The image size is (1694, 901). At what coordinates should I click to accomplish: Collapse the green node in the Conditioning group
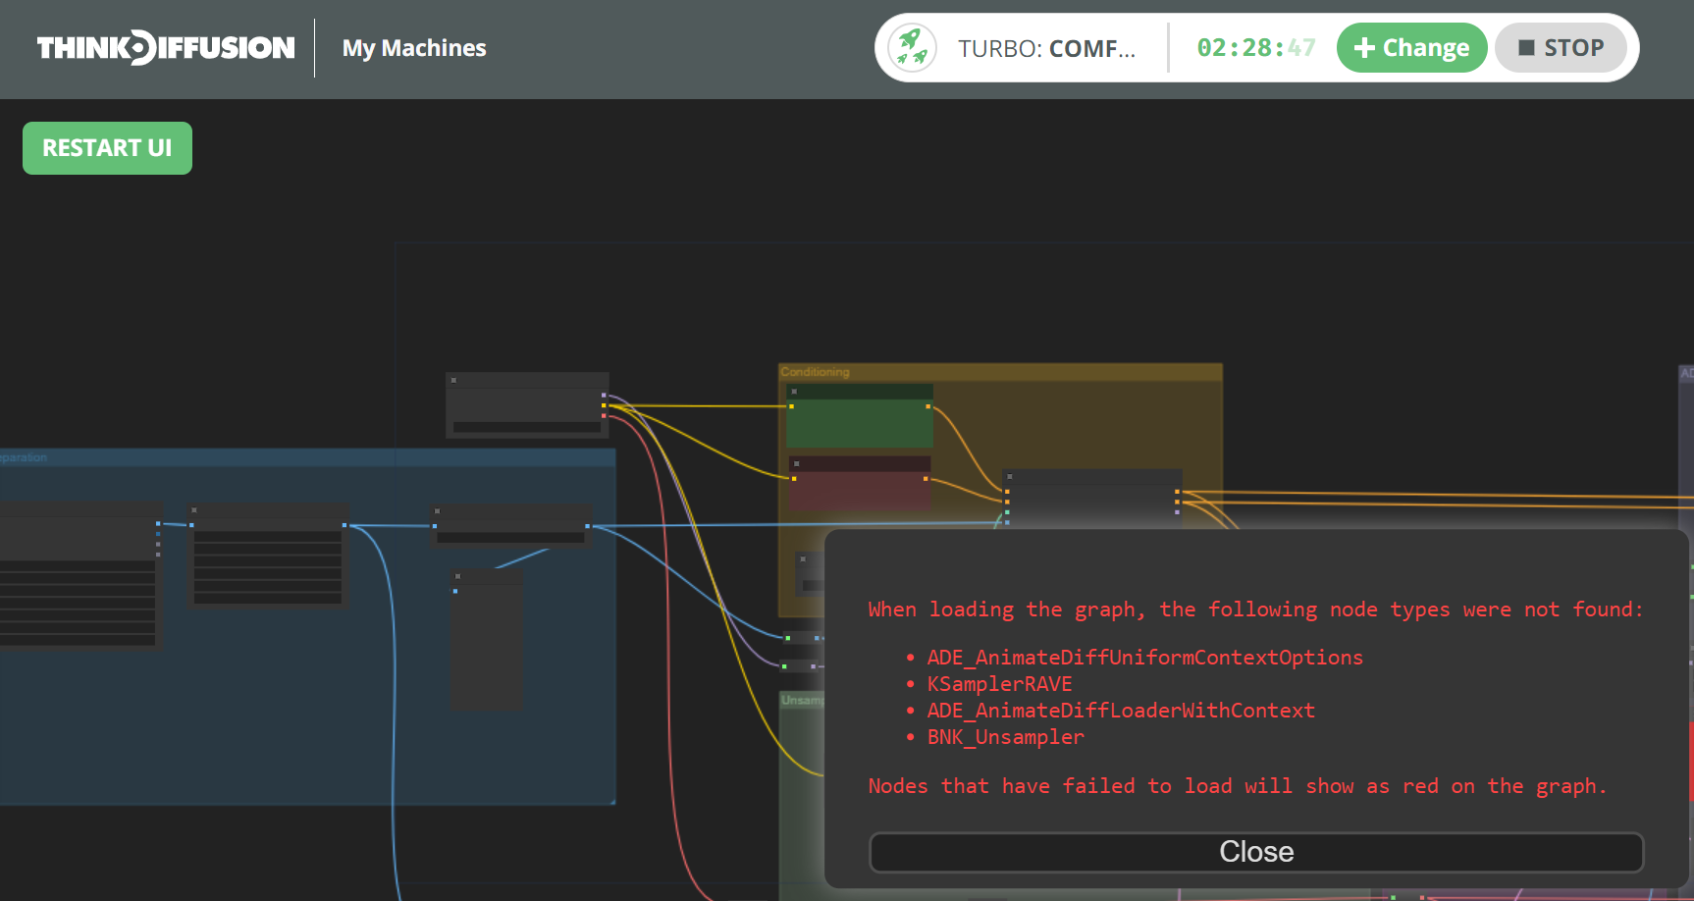(x=795, y=390)
